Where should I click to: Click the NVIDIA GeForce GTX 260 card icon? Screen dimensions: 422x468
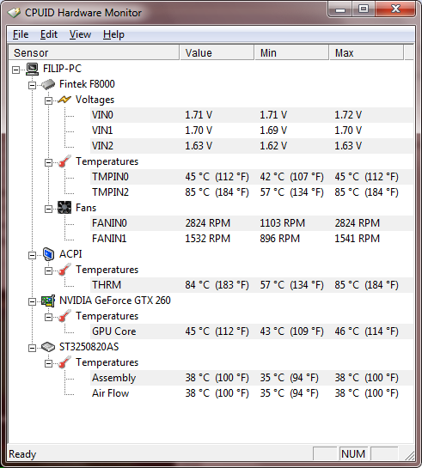[48, 301]
